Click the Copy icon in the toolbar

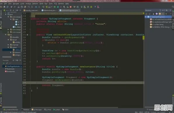click(x=22, y=7)
